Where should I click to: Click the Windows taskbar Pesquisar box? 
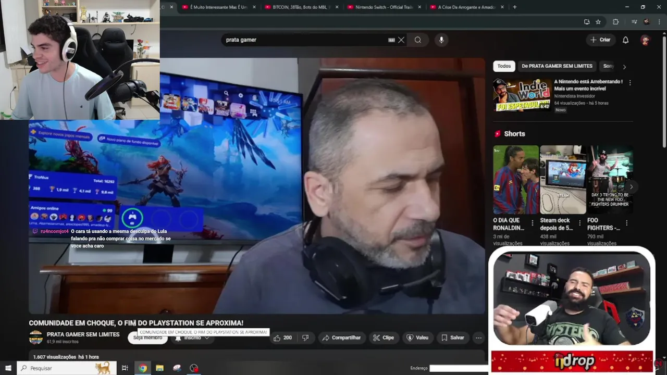(67, 368)
